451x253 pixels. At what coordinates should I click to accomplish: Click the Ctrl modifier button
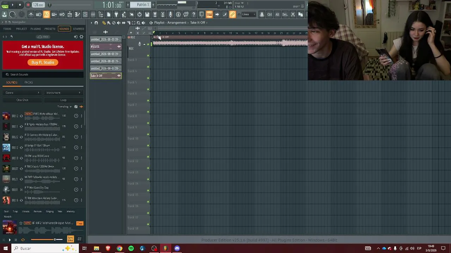click(x=270, y=14)
